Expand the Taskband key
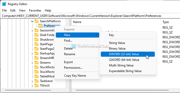This screenshot has height=93, width=180. pos(32,81)
